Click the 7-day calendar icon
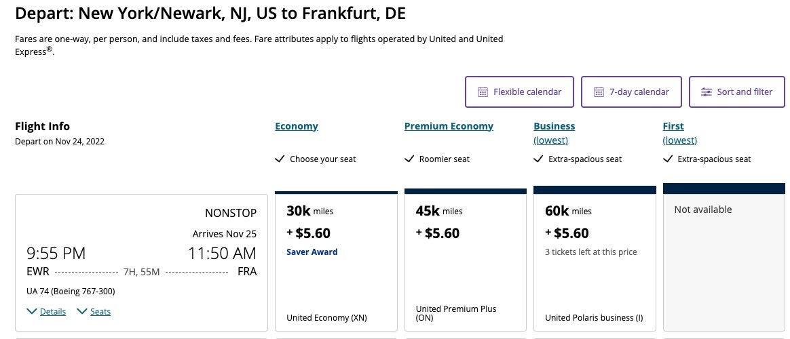 (x=599, y=92)
